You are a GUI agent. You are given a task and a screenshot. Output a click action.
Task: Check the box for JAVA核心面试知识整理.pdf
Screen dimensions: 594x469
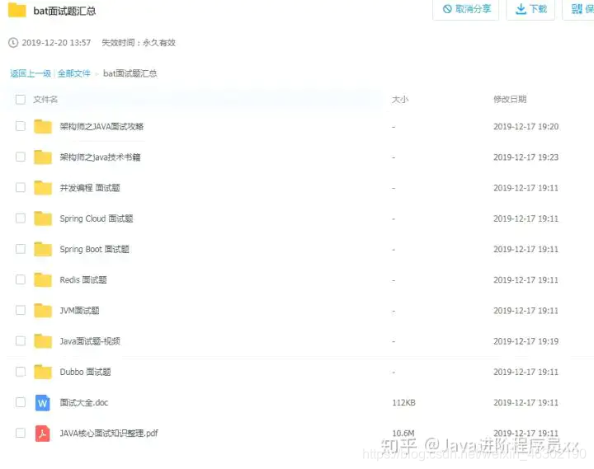click(21, 433)
